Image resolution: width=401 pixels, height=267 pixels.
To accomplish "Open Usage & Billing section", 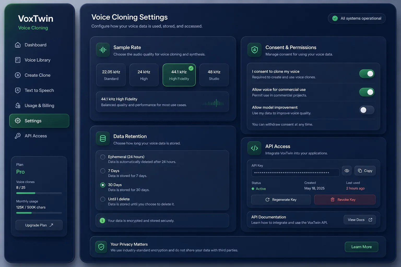I will [39, 106].
